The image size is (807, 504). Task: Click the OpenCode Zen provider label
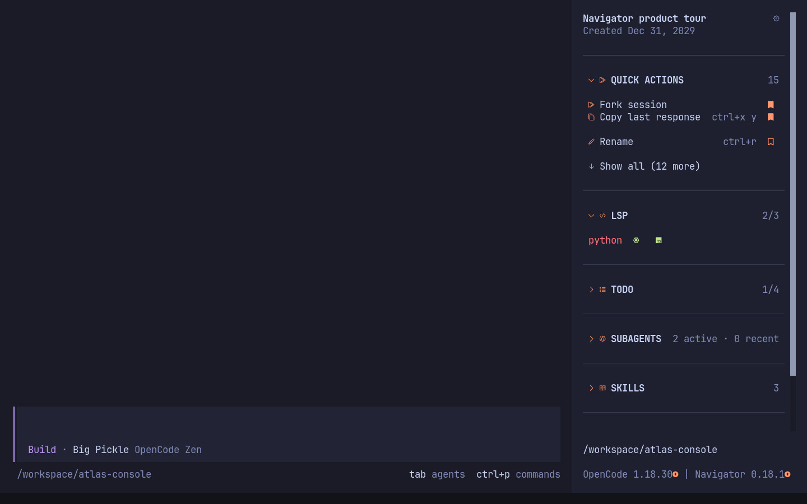(x=168, y=450)
